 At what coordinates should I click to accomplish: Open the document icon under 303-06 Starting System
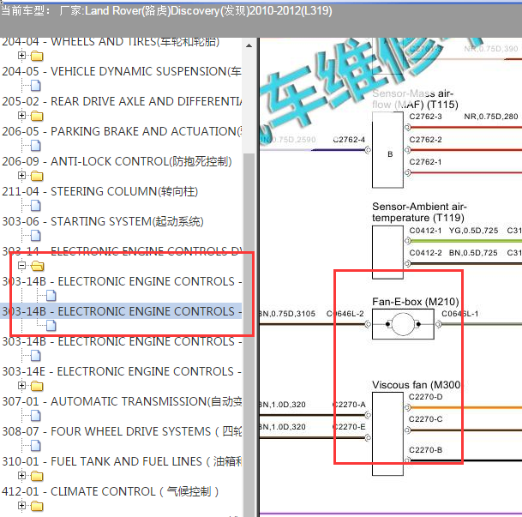[36, 236]
